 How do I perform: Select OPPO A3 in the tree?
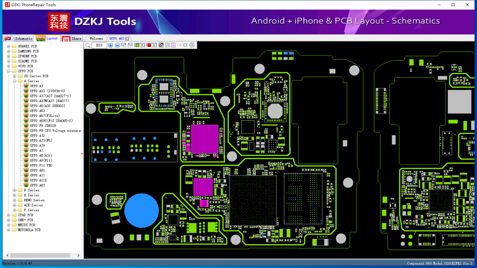pos(37,86)
